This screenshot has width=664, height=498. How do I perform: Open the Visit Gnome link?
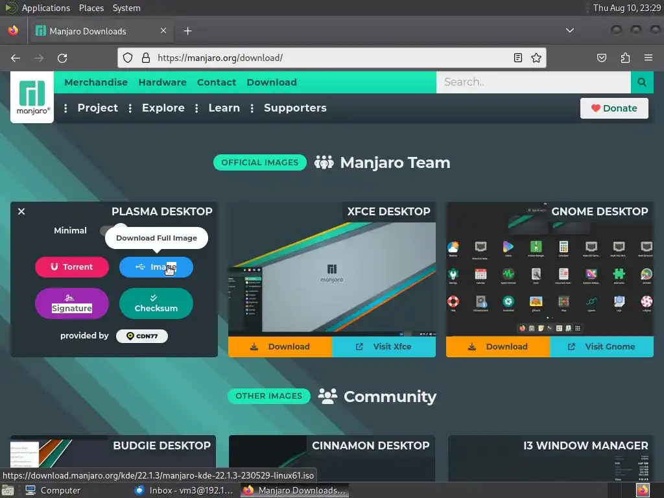pyautogui.click(x=602, y=347)
